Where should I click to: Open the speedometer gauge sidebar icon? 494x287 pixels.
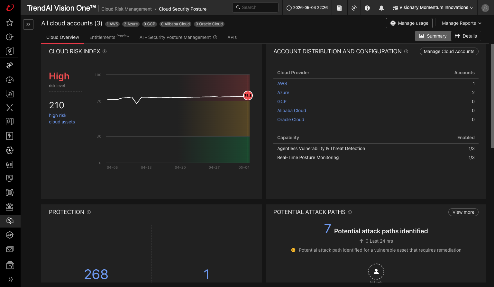coord(10,79)
